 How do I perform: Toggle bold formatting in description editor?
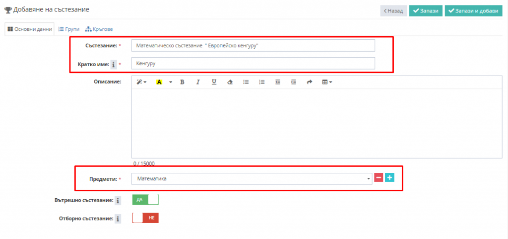click(182, 82)
